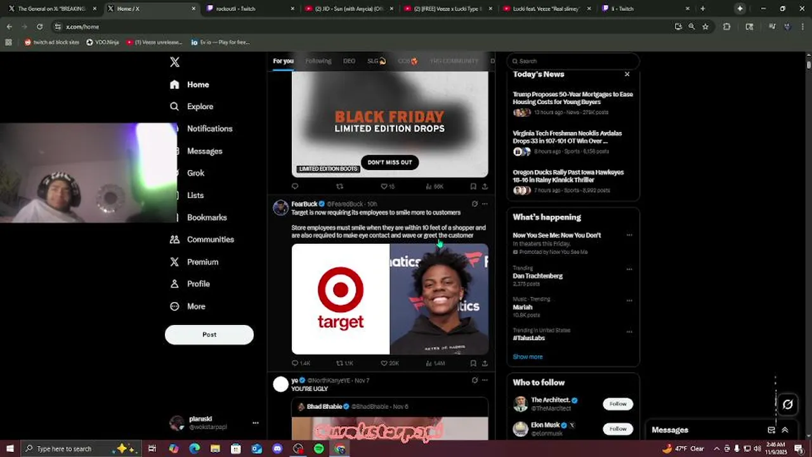Open more options for #TalusLabs trend
This screenshot has height=457, width=812.
click(x=629, y=331)
